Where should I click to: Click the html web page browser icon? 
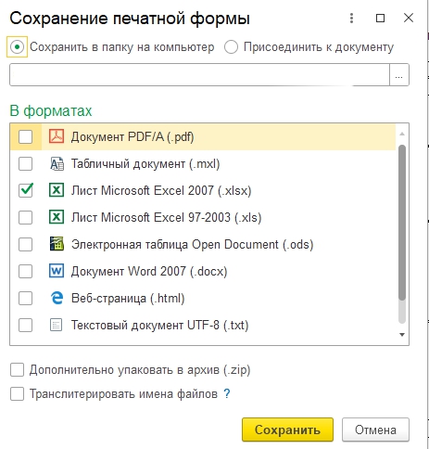(57, 298)
